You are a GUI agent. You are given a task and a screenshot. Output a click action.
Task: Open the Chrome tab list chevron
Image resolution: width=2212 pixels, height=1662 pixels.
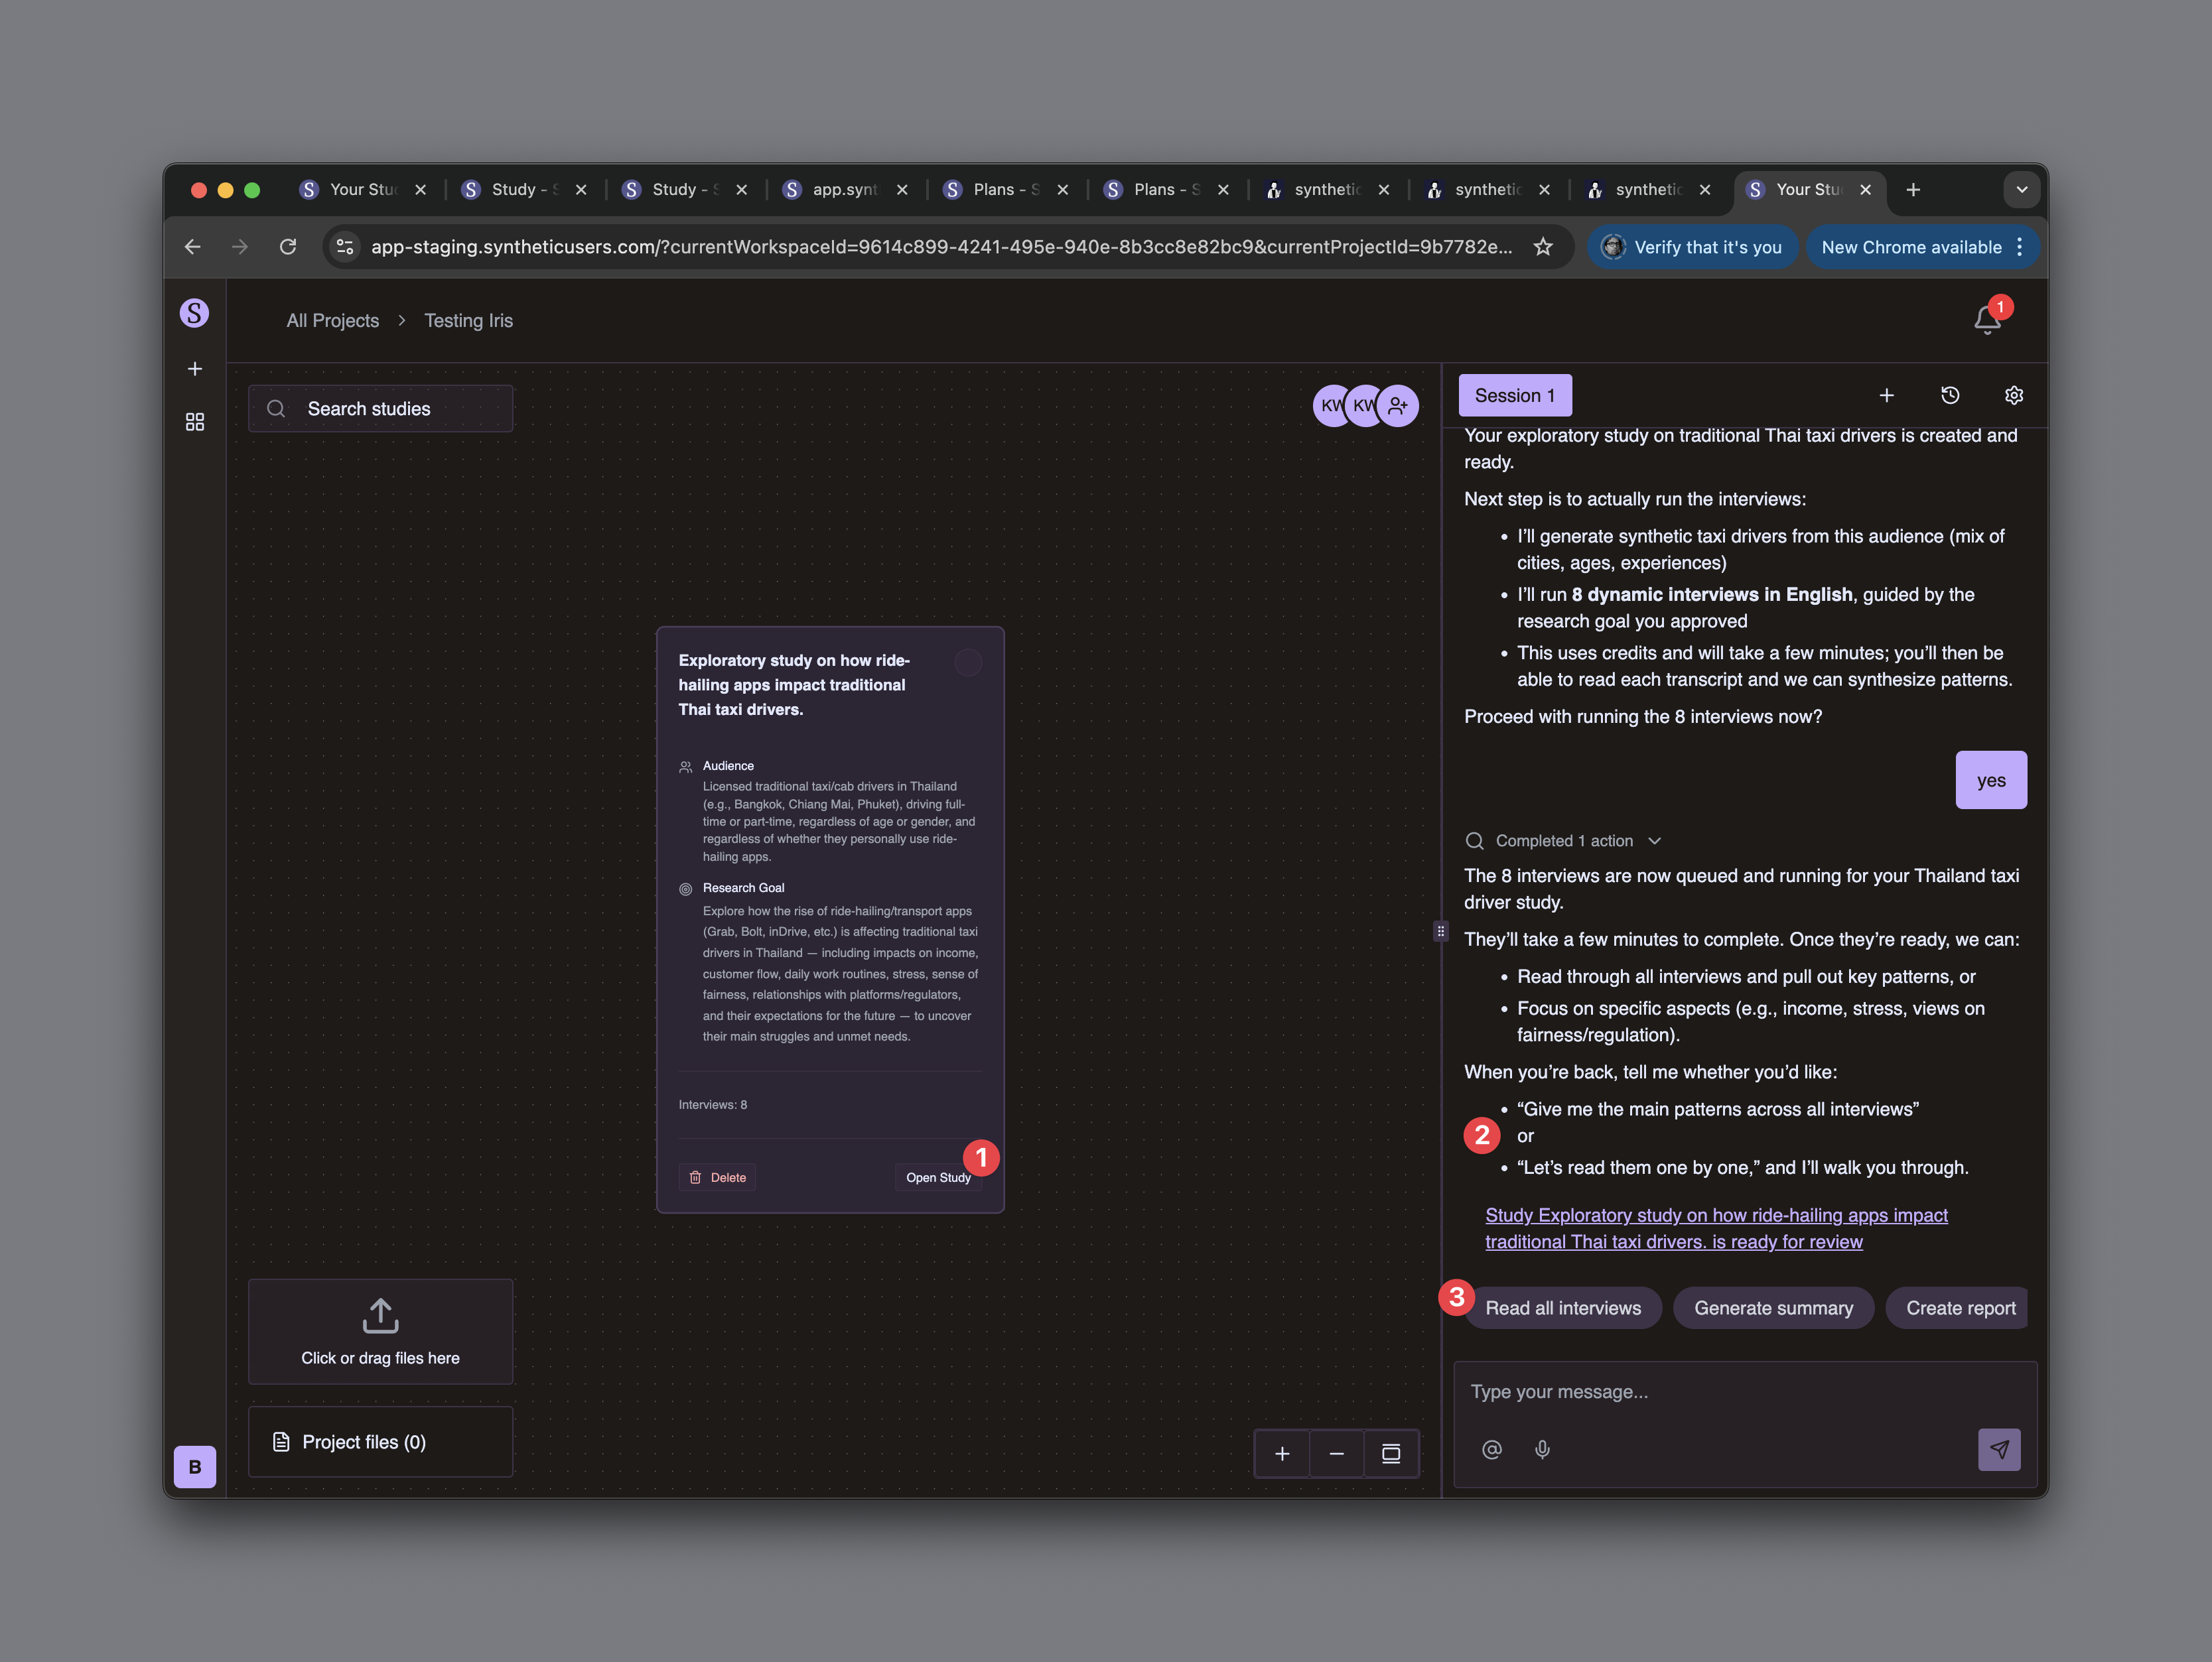pyautogui.click(x=2021, y=190)
